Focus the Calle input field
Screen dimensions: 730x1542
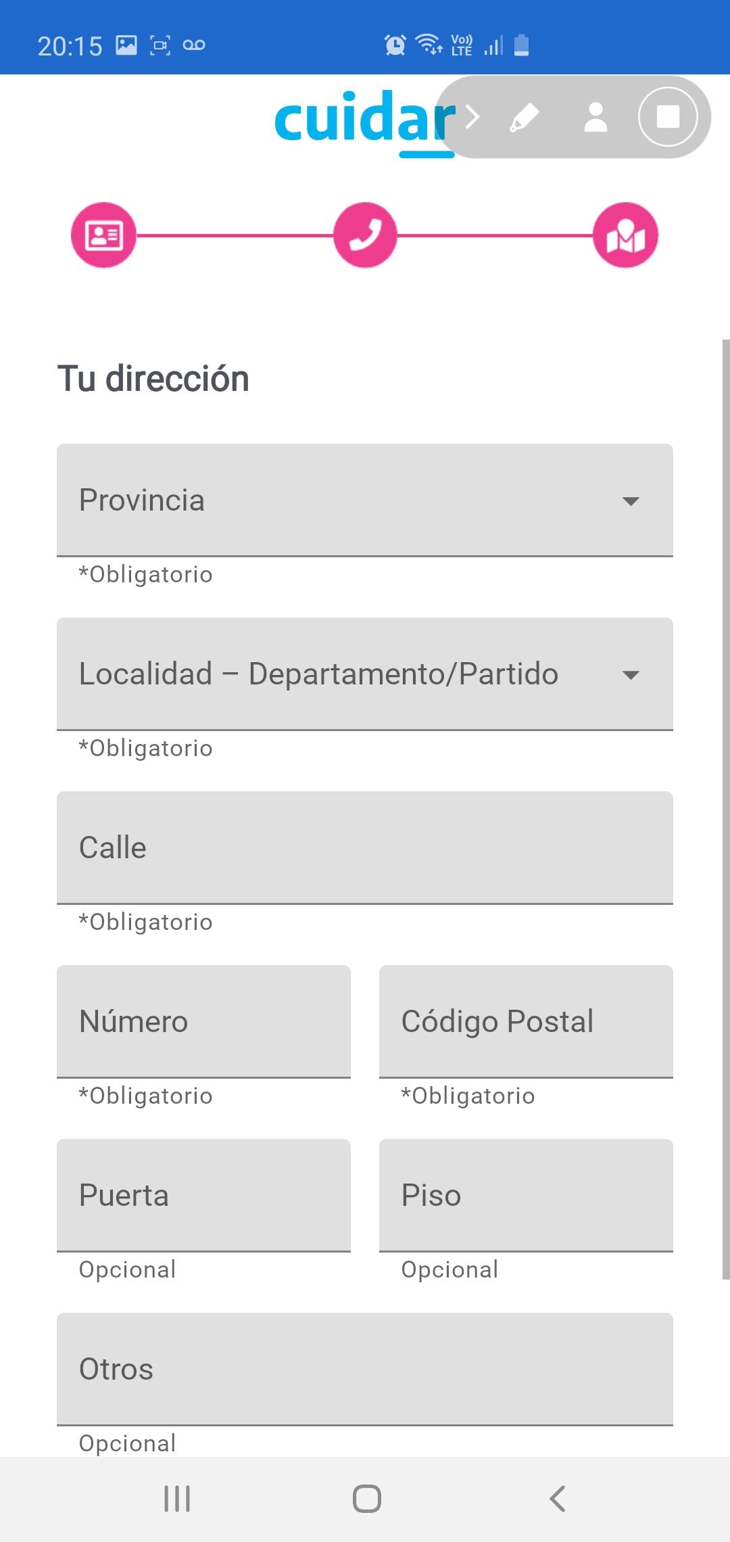pyautogui.click(x=365, y=848)
